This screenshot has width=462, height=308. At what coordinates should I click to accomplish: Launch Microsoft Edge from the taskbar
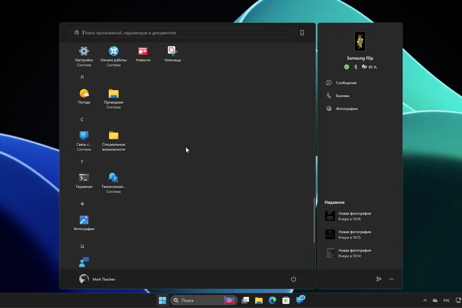click(x=272, y=300)
